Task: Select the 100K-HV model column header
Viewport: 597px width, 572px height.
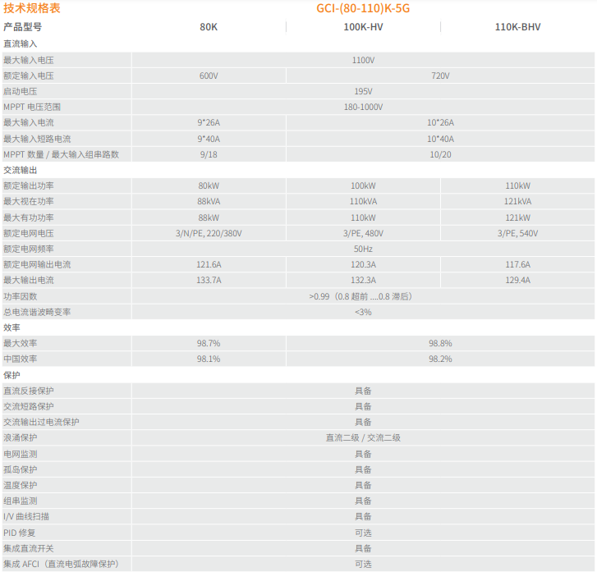Action: [x=363, y=27]
